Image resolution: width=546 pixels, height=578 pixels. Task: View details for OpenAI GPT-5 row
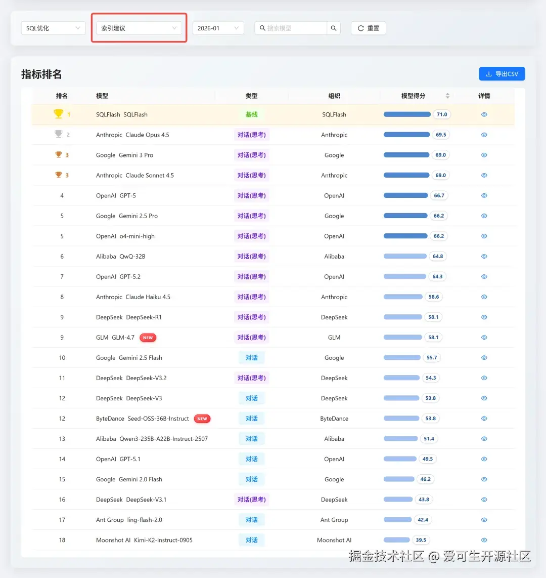484,196
